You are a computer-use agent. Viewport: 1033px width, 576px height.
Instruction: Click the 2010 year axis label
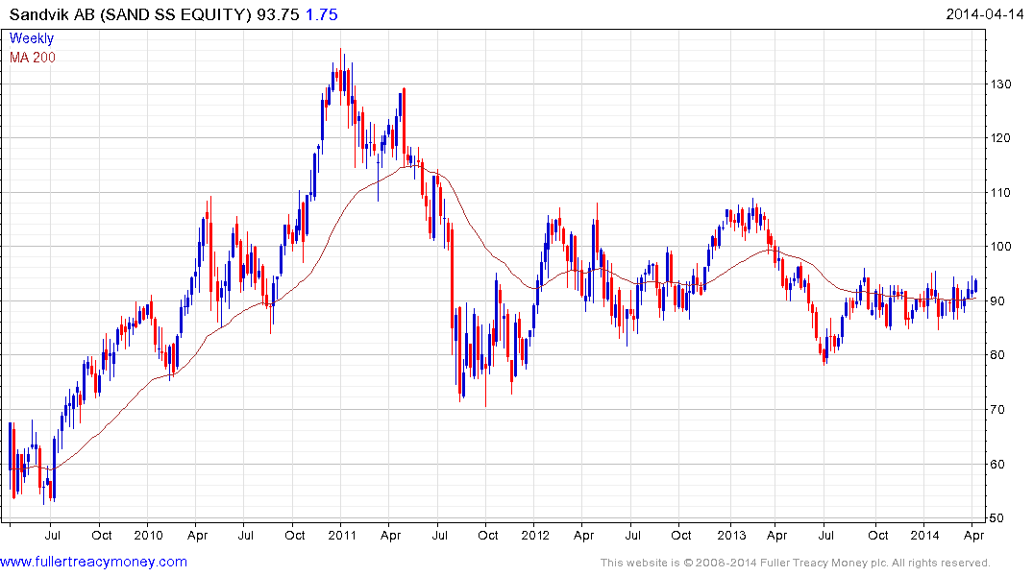click(x=148, y=535)
